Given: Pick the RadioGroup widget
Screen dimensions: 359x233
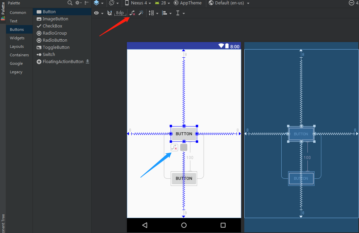Looking at the screenshot, I should 62,33.
